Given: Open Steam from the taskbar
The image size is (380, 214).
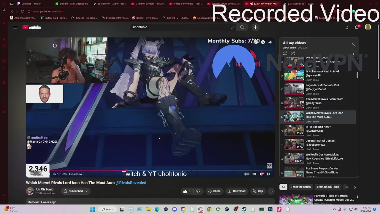Looking at the screenshot, I should coord(244,209).
